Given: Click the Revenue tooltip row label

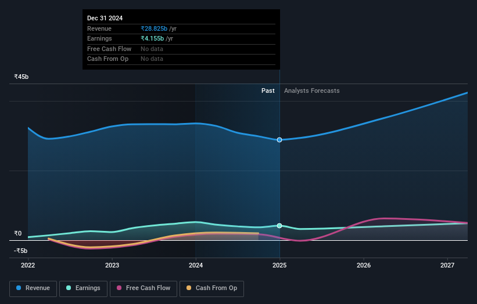Looking at the screenshot, I should coord(99,28).
